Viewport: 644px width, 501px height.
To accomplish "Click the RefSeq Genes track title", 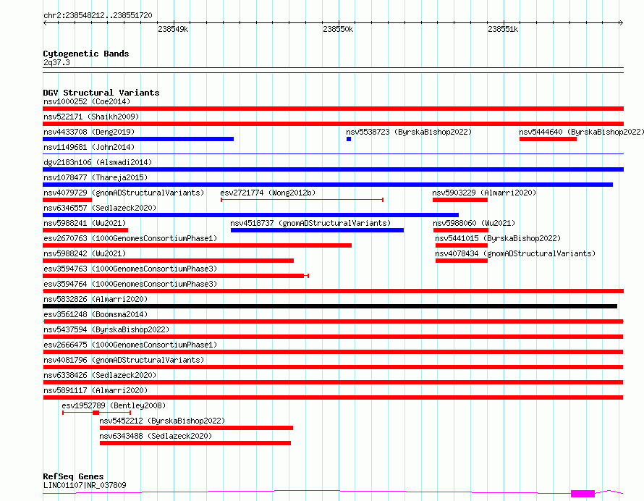I will [73, 476].
